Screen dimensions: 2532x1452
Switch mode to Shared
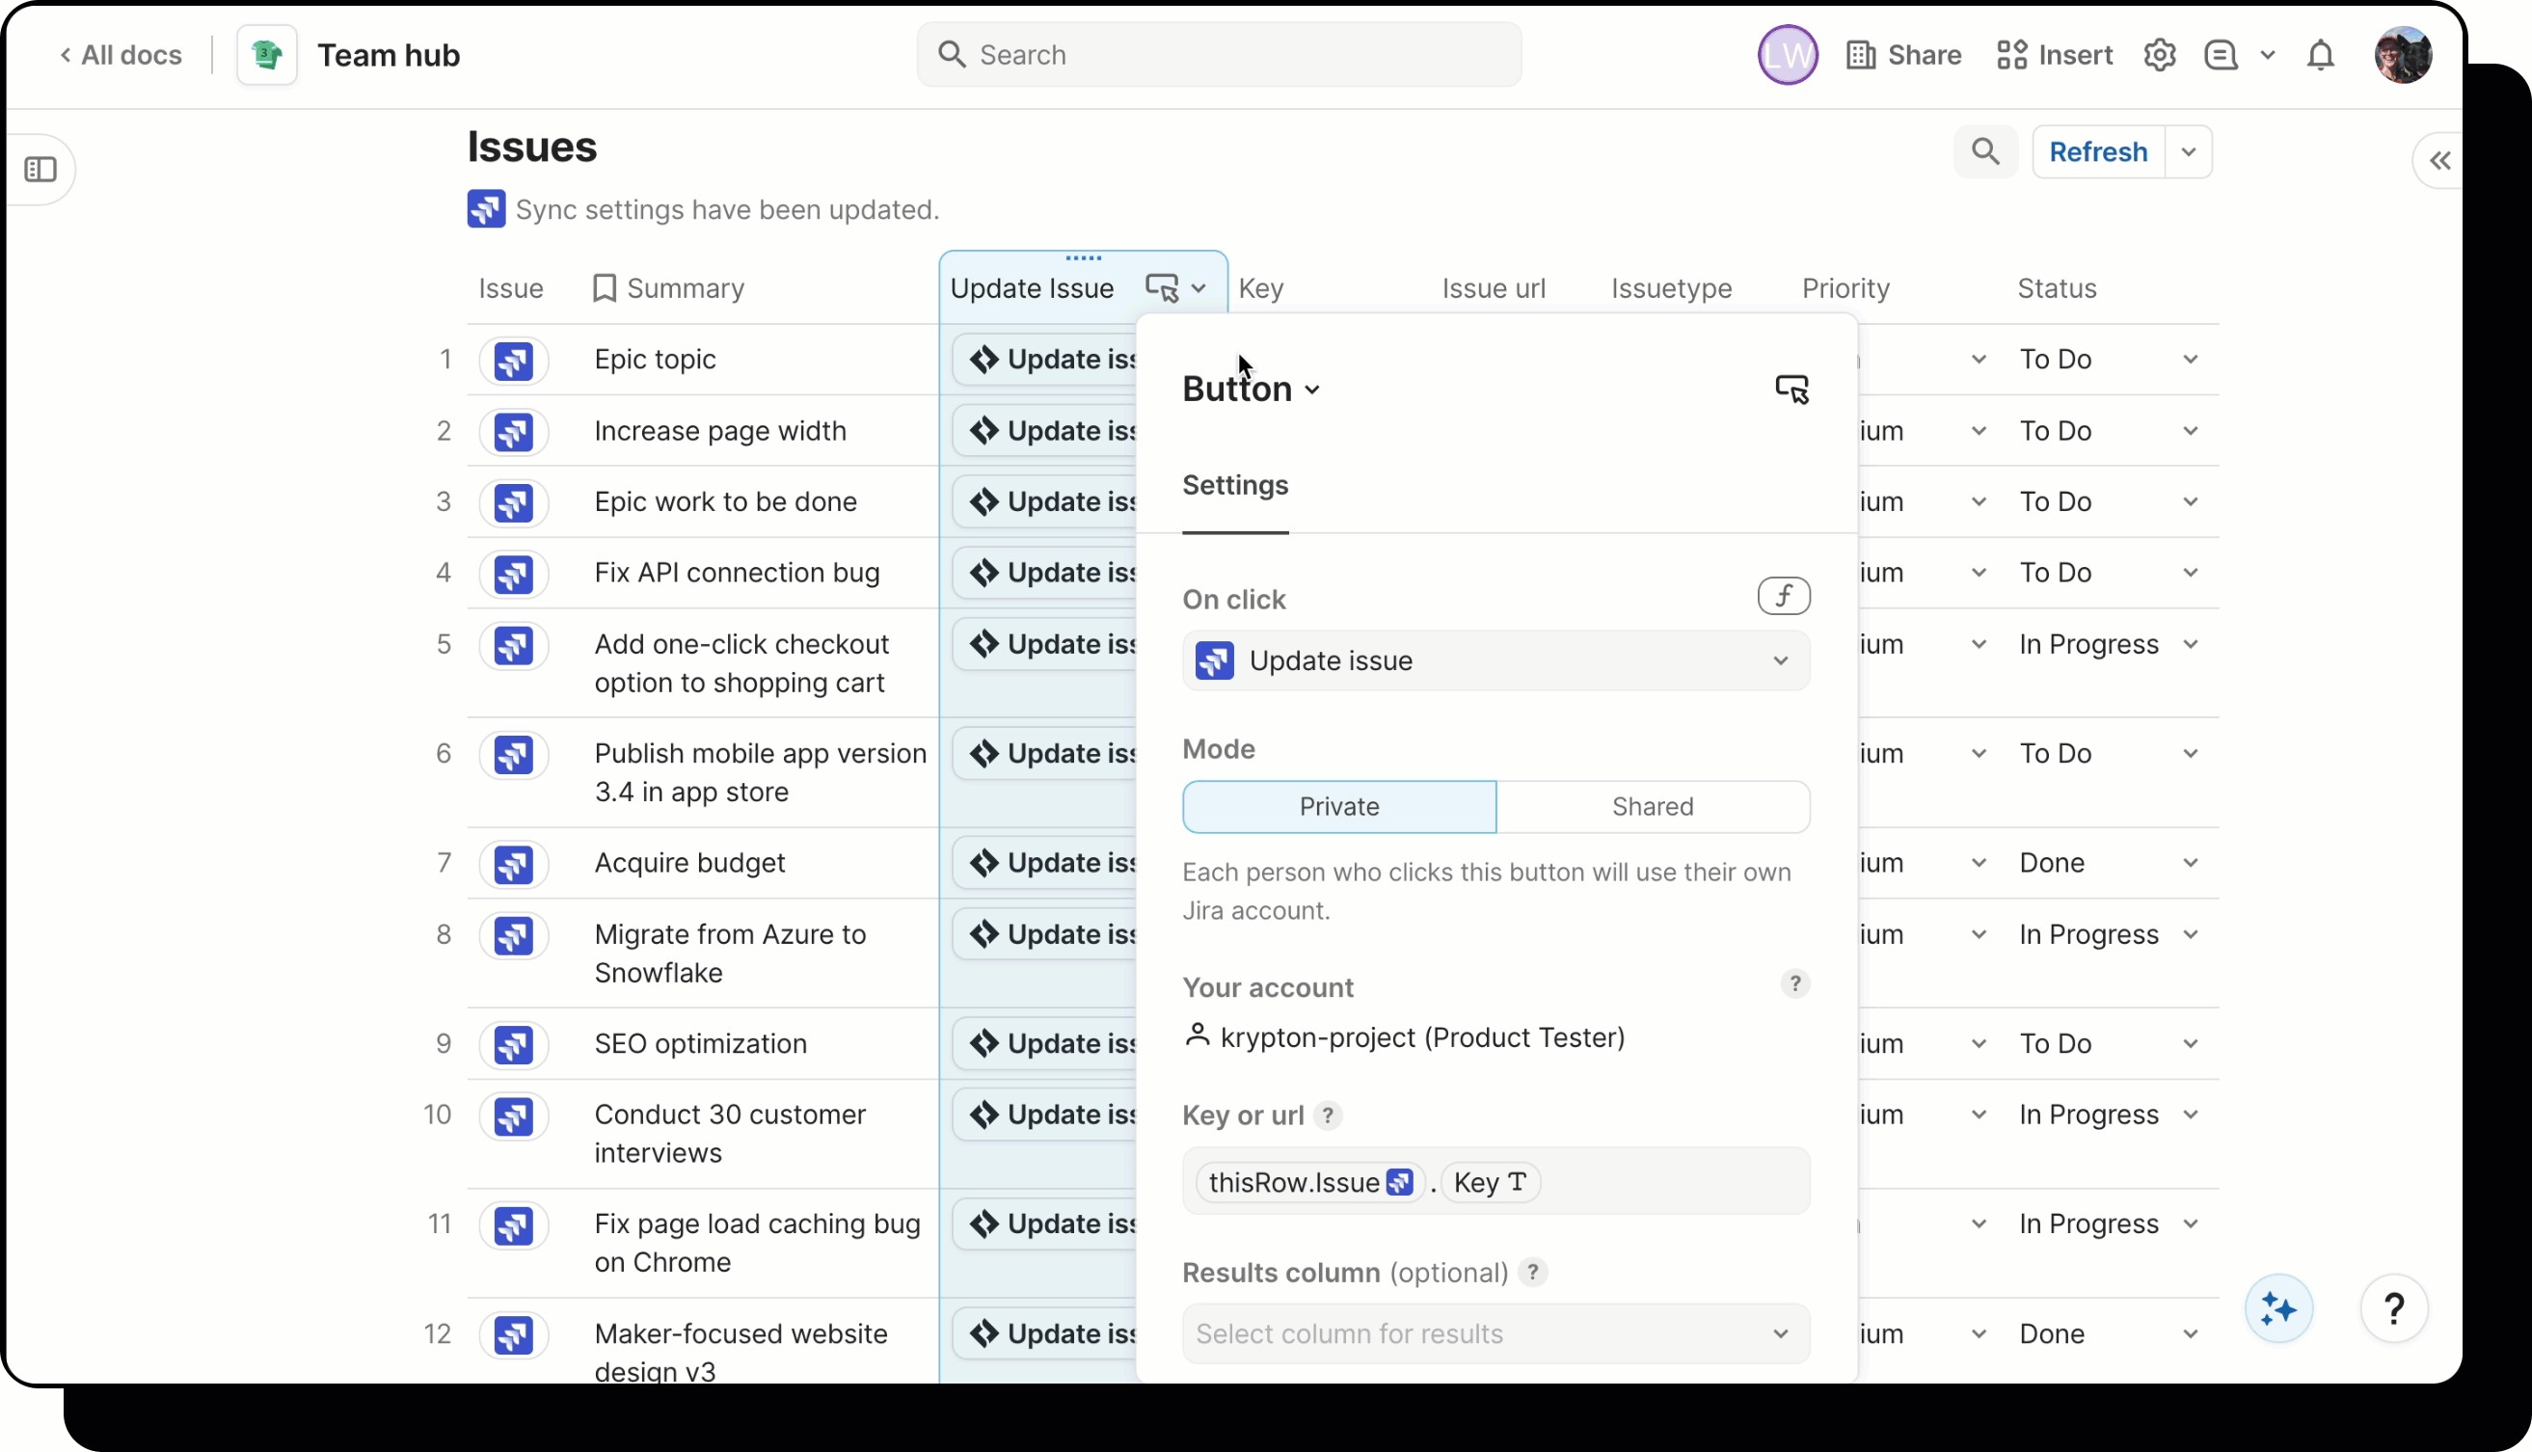[x=1652, y=806]
